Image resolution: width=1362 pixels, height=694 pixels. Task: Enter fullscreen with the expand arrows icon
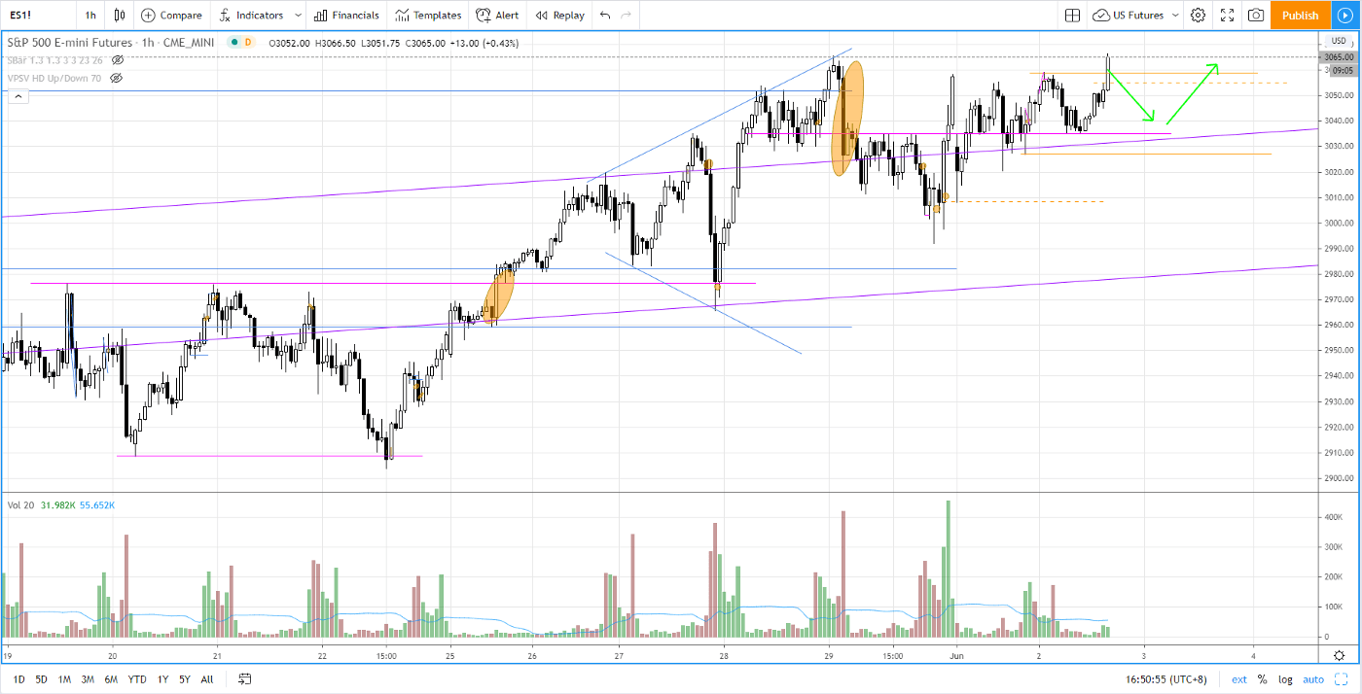(1227, 15)
